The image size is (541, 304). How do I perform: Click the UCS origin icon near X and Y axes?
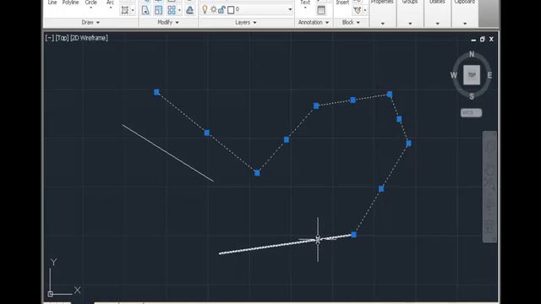coord(51,294)
